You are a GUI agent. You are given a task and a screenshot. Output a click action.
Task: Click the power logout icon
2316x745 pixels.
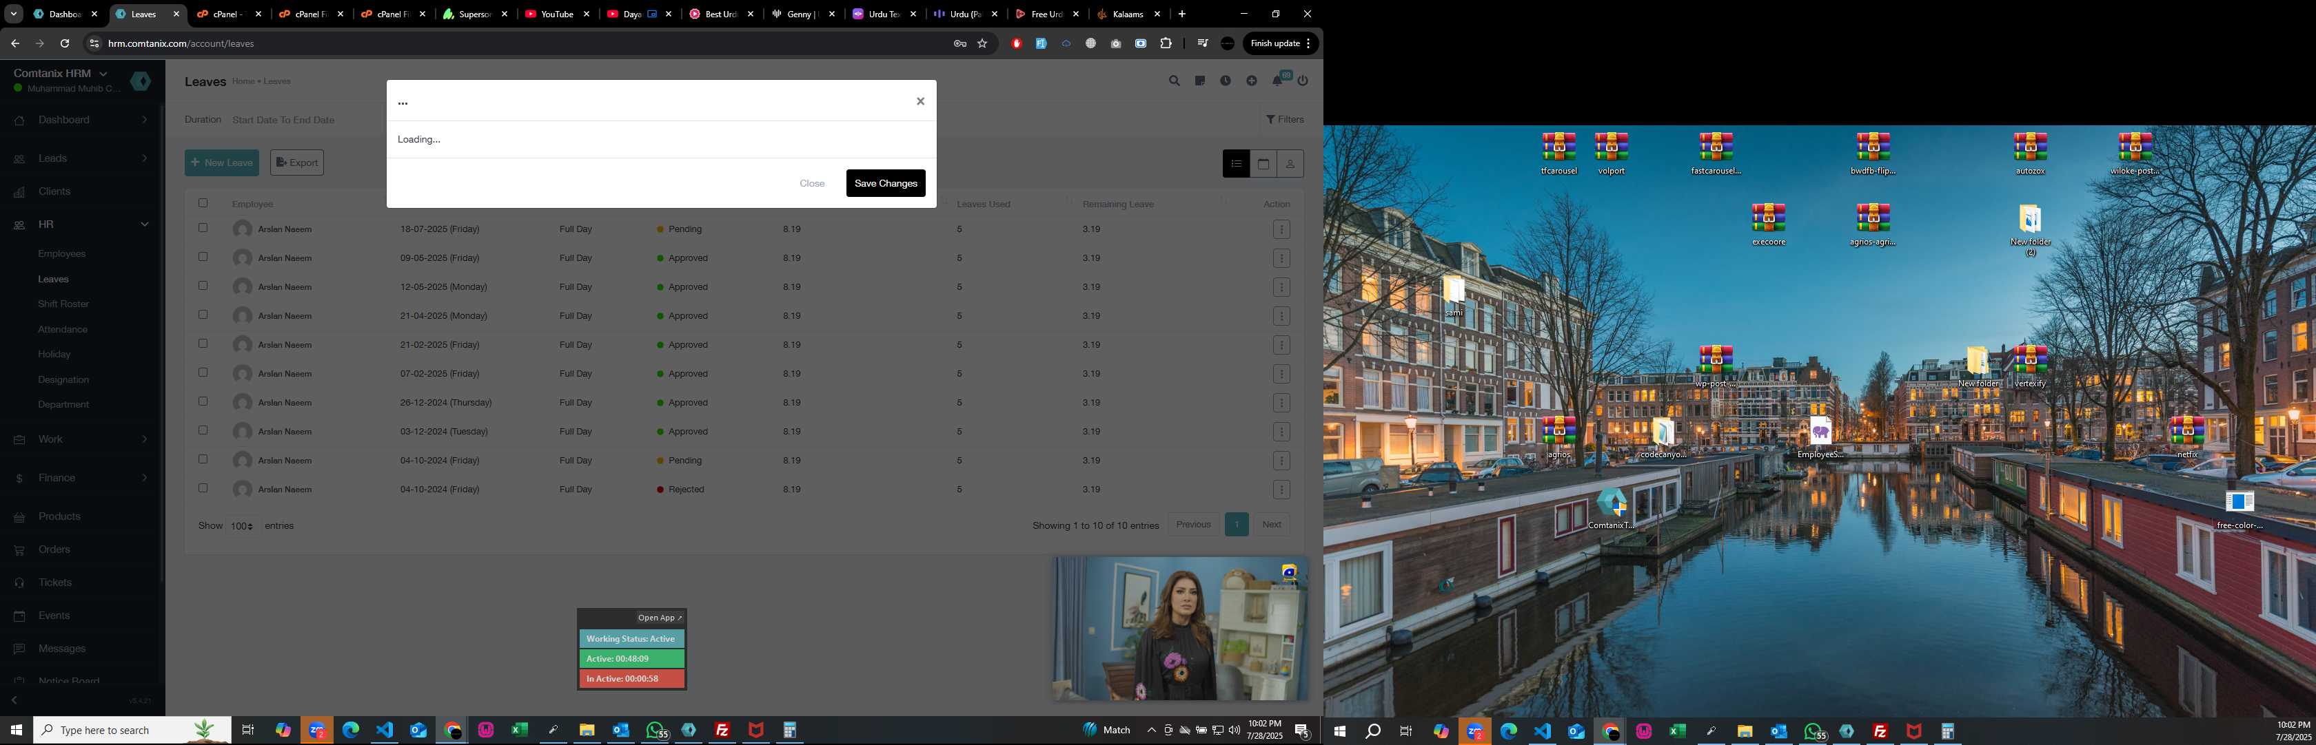[1303, 81]
